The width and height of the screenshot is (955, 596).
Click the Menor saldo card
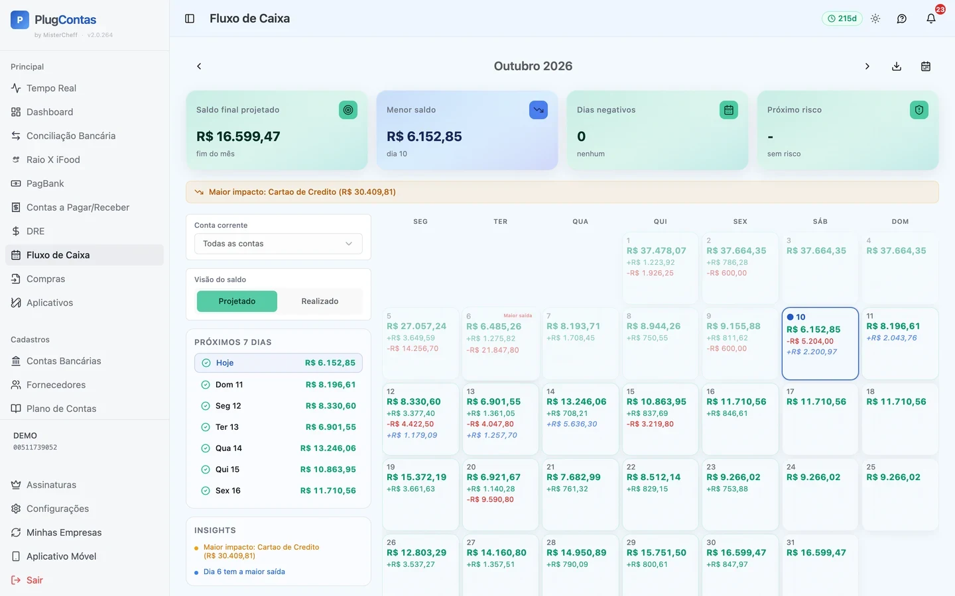(x=467, y=130)
